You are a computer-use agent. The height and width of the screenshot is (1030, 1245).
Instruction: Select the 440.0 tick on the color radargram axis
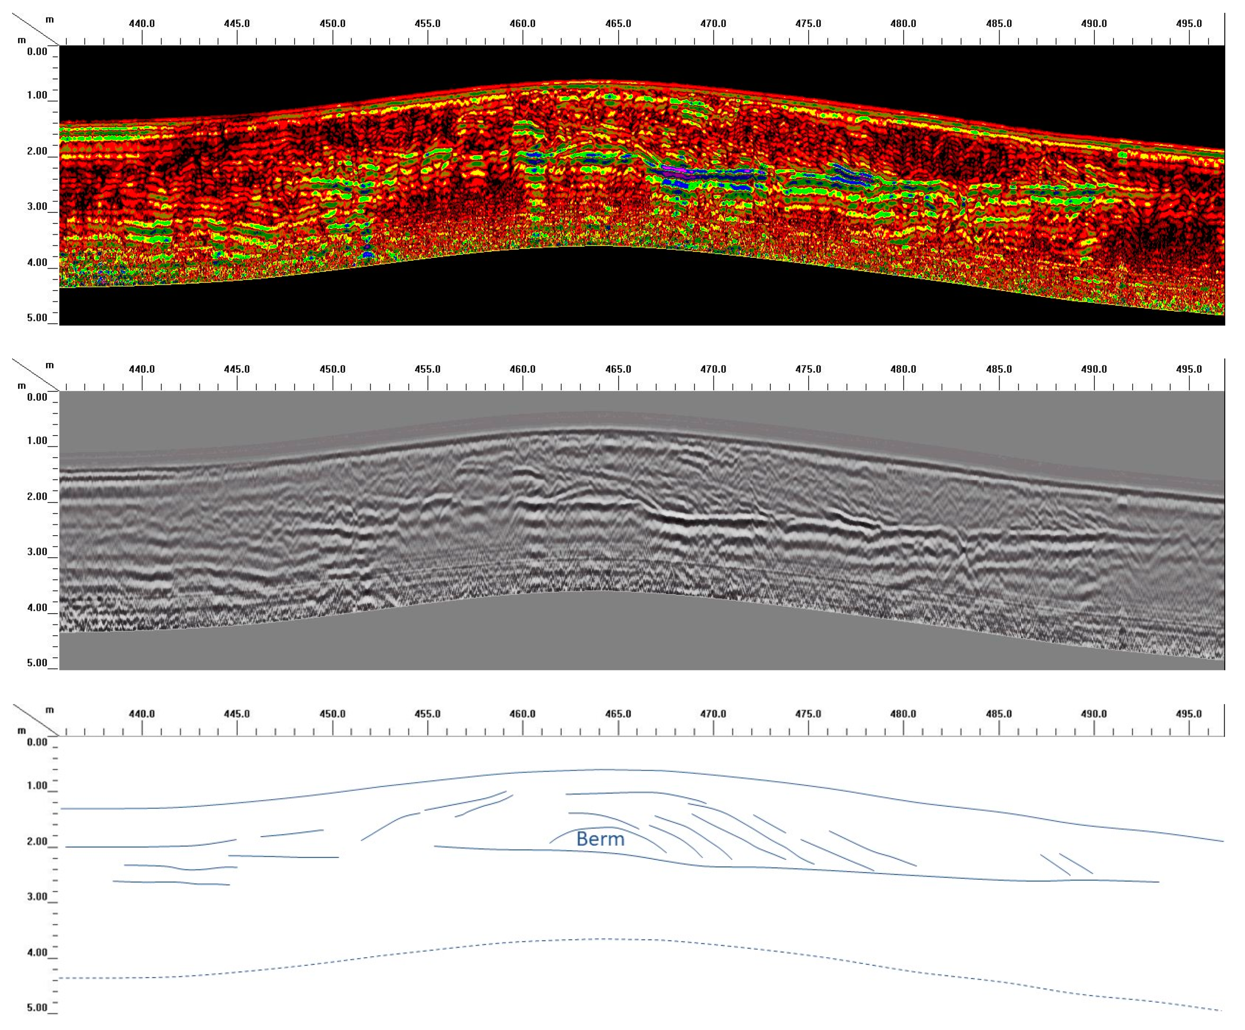point(142,24)
